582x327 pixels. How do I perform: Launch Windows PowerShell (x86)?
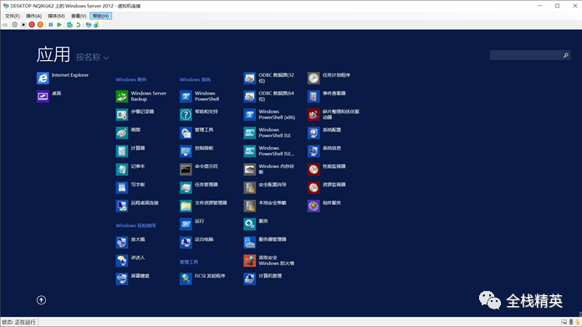(x=269, y=115)
